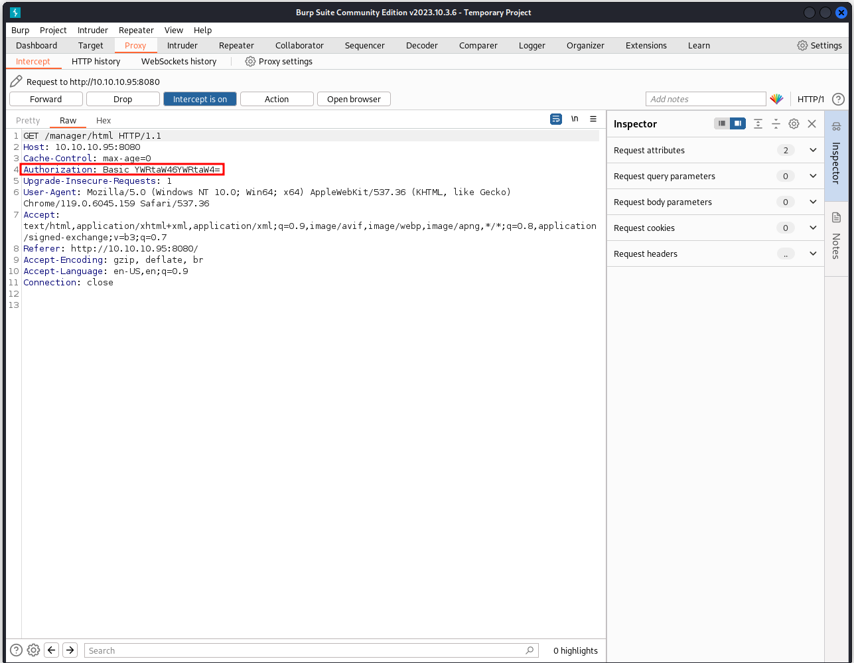
Task: Switch editor to Hex view
Action: (x=104, y=120)
